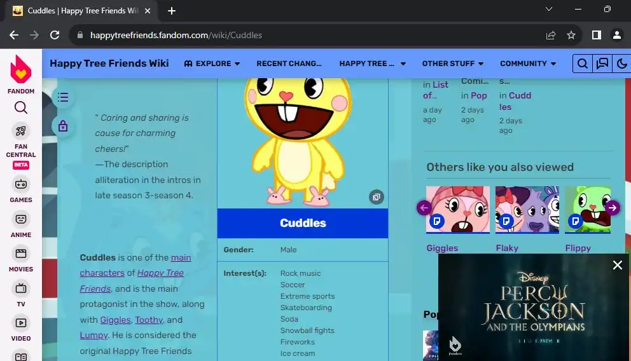Open the Toothy article link
The height and width of the screenshot is (361, 631).
(x=149, y=320)
